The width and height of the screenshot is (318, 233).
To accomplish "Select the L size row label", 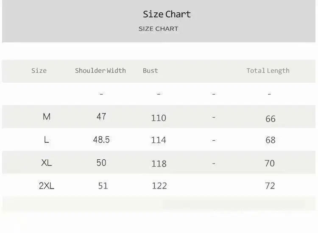I will point(47,140).
